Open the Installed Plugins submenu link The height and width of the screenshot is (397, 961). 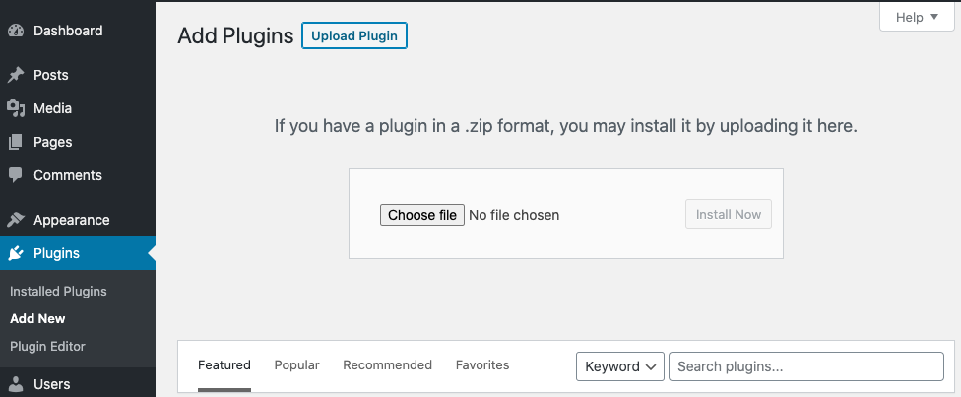point(58,292)
